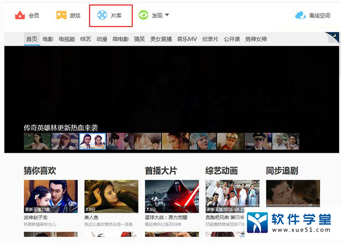Open 美人鱼 movie thumbnail
341x244 pixels.
click(x=111, y=196)
